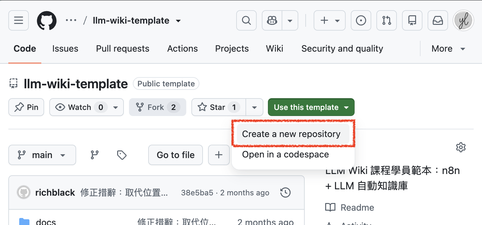Open the repositories book icon in header
The height and width of the screenshot is (225, 482).
tap(412, 21)
